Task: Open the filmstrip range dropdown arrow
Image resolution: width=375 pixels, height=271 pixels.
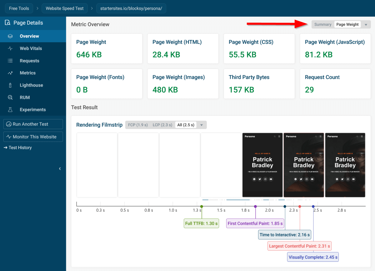Action: coord(202,125)
